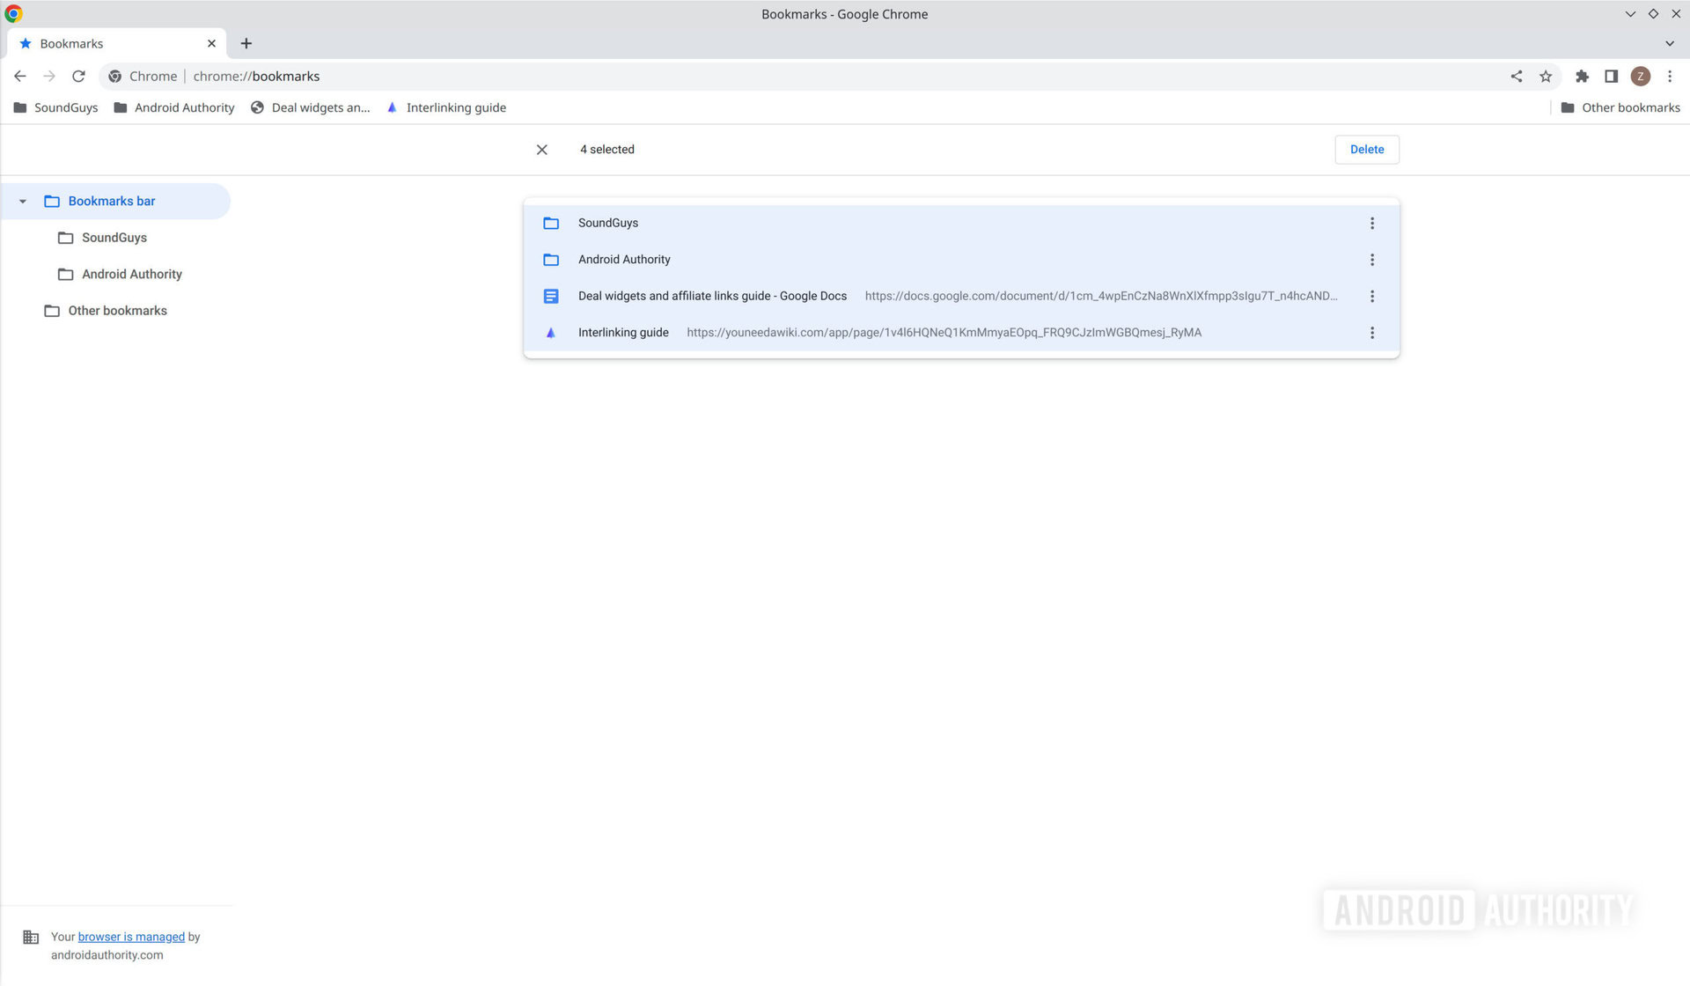Screen dimensions: 1690x986
Task: Click the three-dot menu for Deal widgets bookmark
Action: click(1372, 296)
